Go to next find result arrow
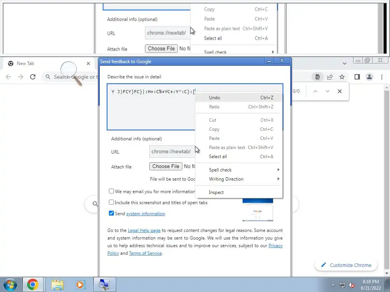 327,91
